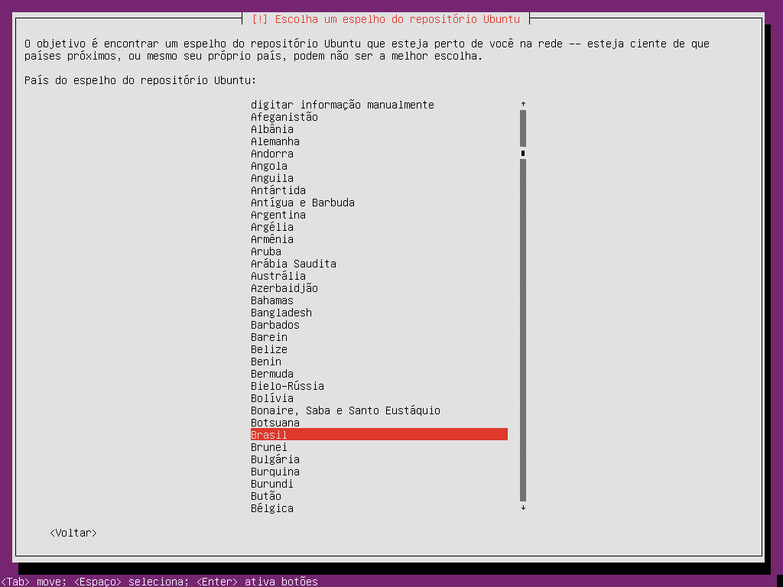The image size is (783, 587).
Task: Click the scrollbar down arrow
Action: 523,508
